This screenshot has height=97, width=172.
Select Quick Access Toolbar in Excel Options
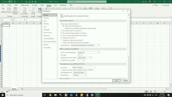click(x=50, y=41)
